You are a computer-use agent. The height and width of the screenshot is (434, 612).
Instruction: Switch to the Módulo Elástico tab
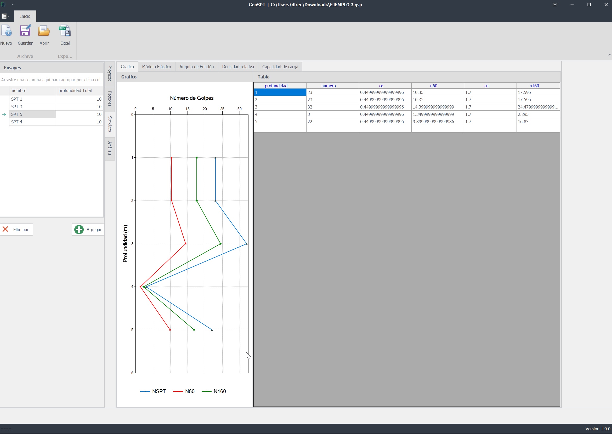click(x=156, y=67)
